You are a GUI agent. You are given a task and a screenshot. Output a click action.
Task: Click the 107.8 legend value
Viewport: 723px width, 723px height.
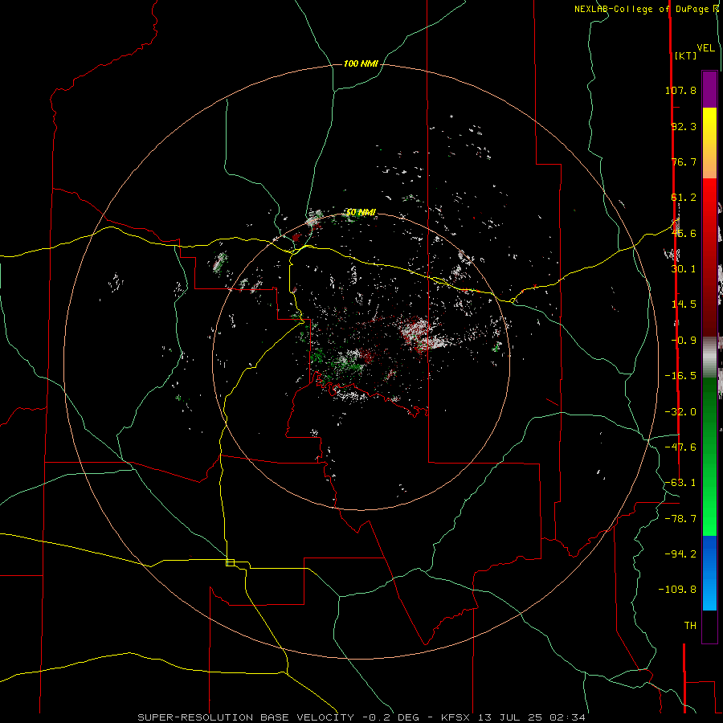click(x=680, y=90)
